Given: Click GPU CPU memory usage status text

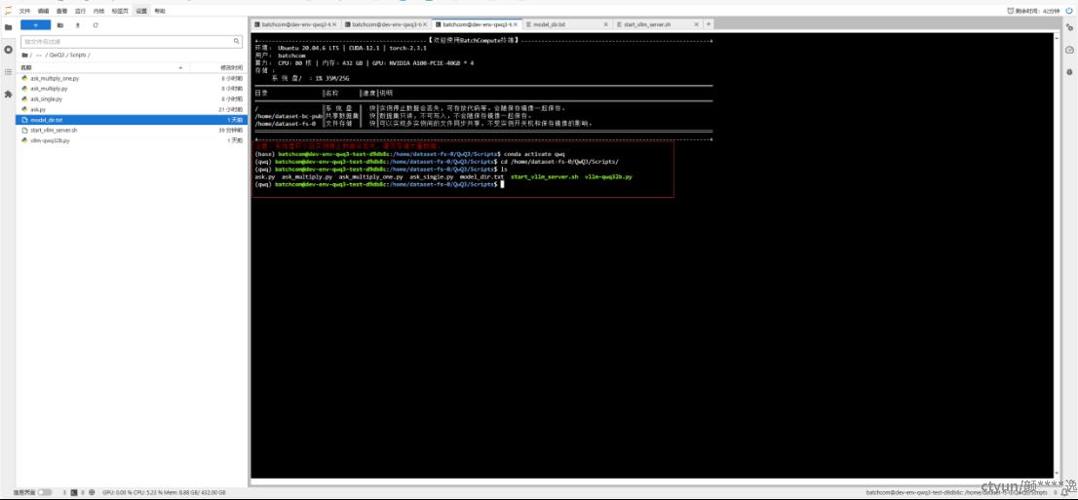Looking at the screenshot, I should (164, 492).
